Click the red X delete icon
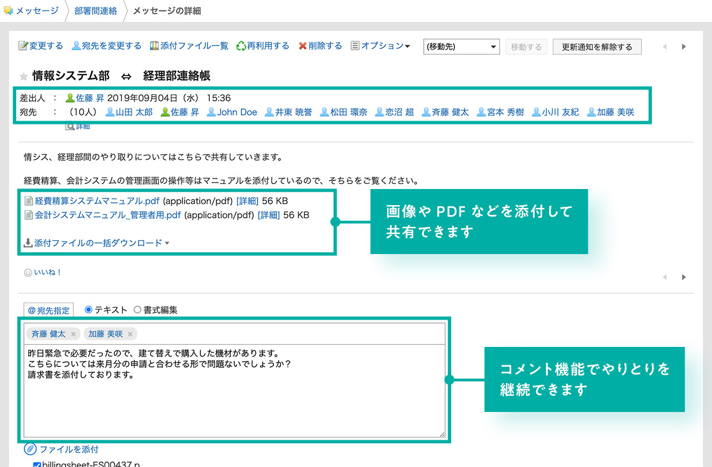712x467 pixels. (303, 46)
